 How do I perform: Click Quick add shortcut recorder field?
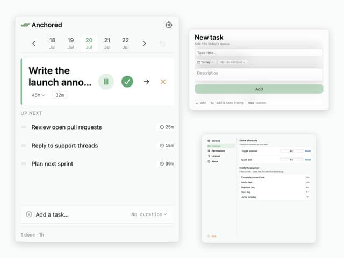pos(291,160)
